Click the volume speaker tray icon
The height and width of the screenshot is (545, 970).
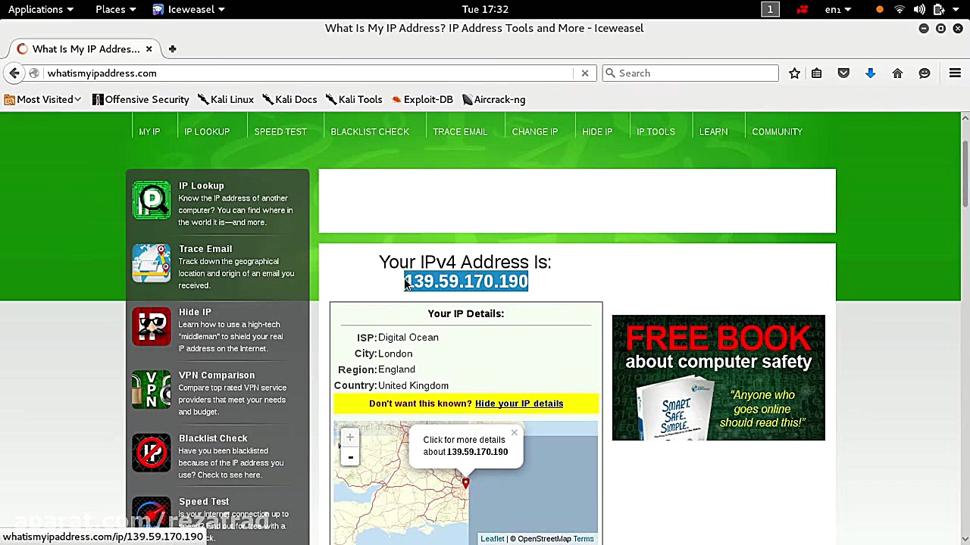pyautogui.click(x=919, y=9)
